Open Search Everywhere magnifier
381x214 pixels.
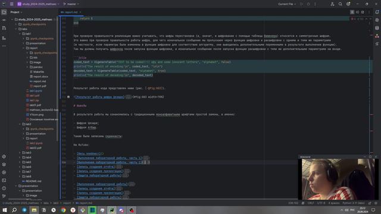pos(340,4)
